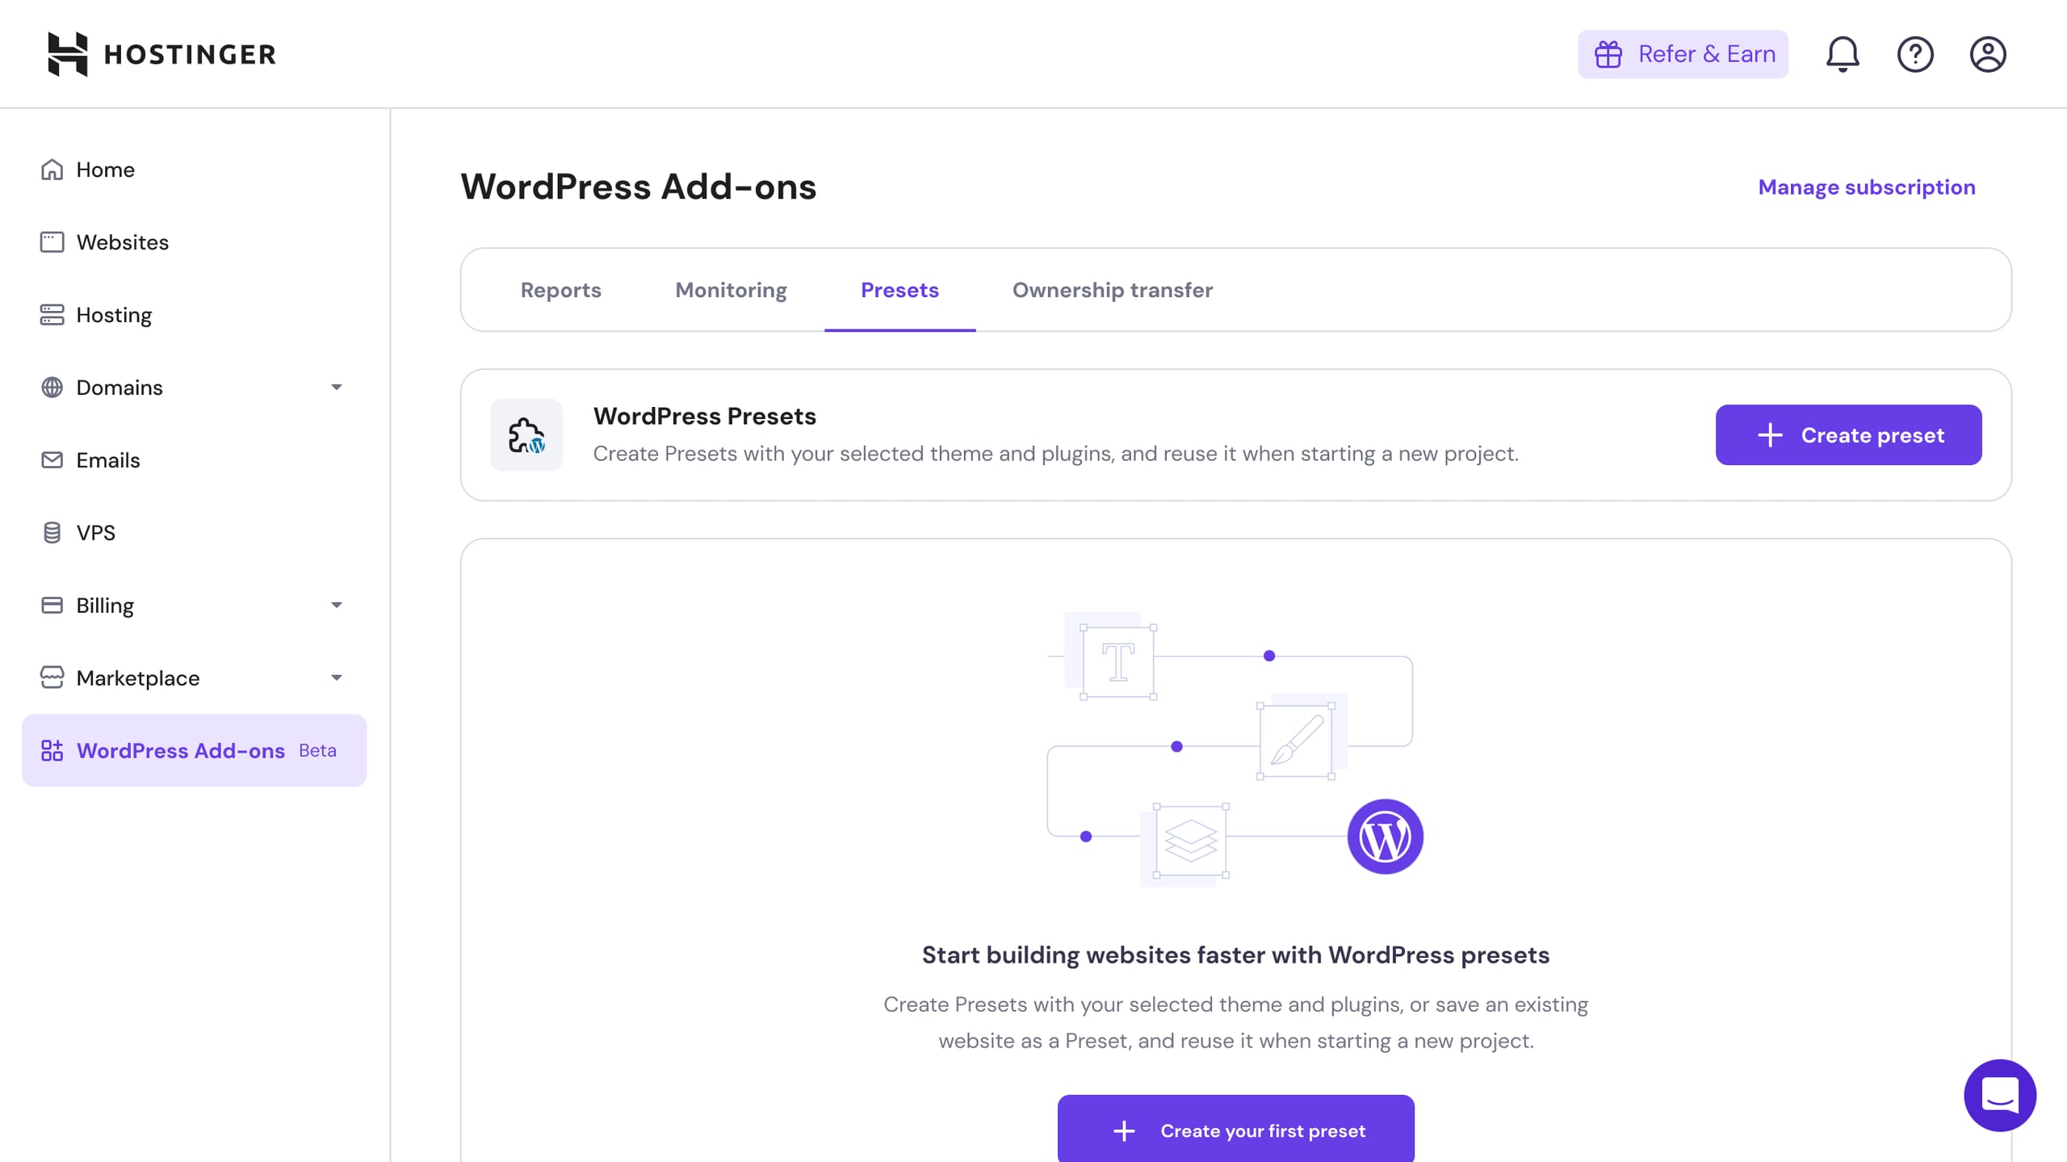Click the Refer & Earn button
Viewport: 2067px width, 1162px height.
(1683, 54)
